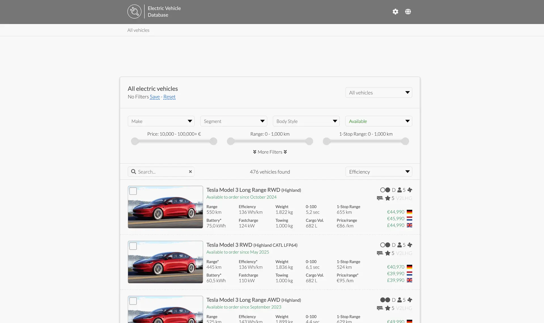The image size is (544, 323).
Task: Click Netherlands flag beside €45,990
Action: click(409, 219)
